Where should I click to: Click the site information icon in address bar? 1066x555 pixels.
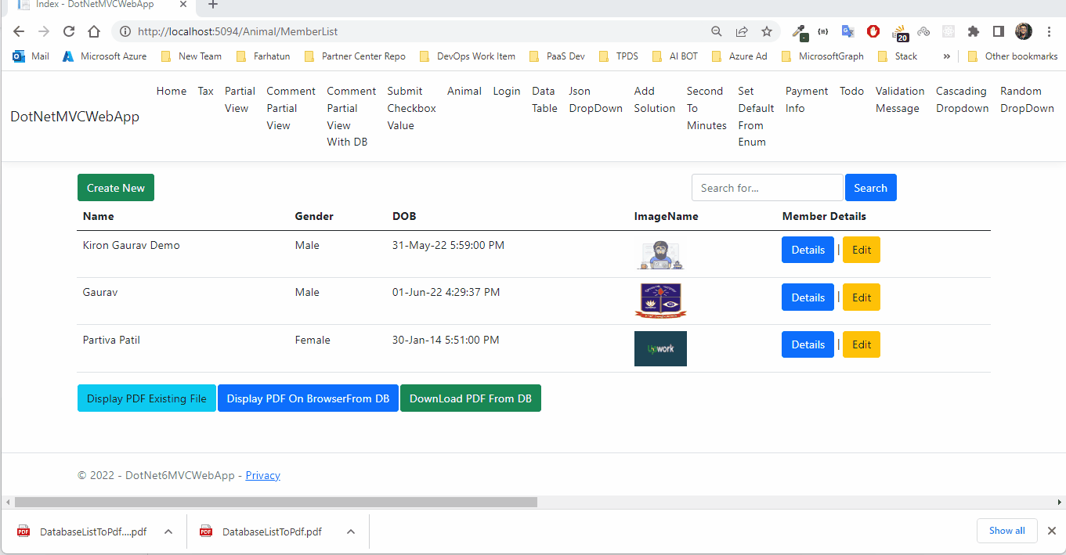(x=124, y=31)
